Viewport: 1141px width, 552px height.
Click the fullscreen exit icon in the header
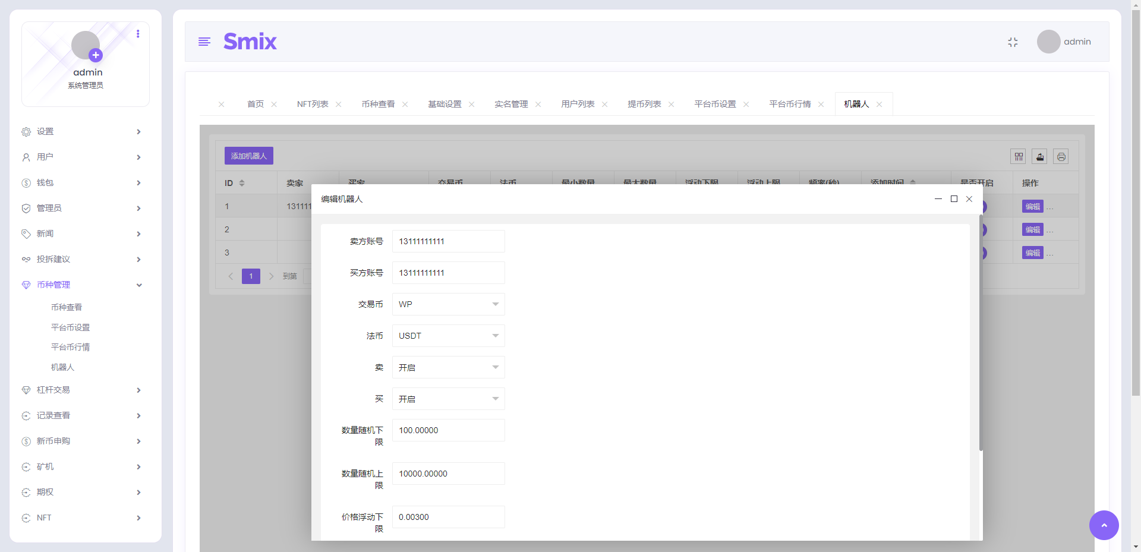coord(1013,42)
